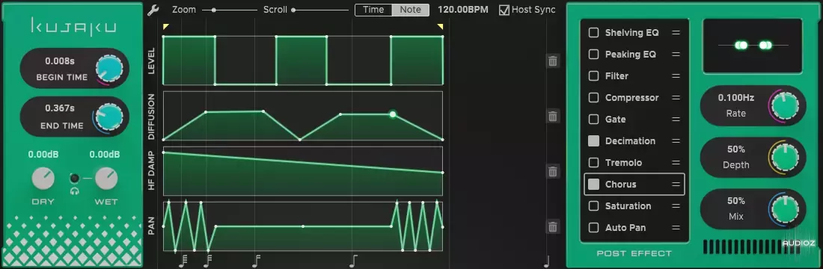
Task: Click the left yellow loop start marker
Action: [x=166, y=26]
